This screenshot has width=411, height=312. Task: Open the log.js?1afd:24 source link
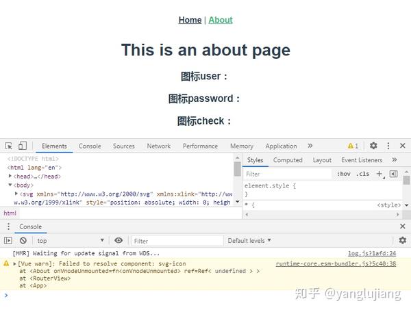372,253
